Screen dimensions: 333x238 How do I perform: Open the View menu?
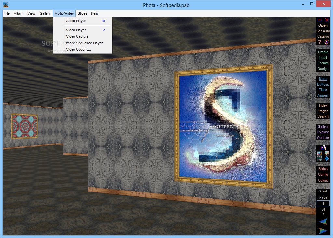(32, 13)
